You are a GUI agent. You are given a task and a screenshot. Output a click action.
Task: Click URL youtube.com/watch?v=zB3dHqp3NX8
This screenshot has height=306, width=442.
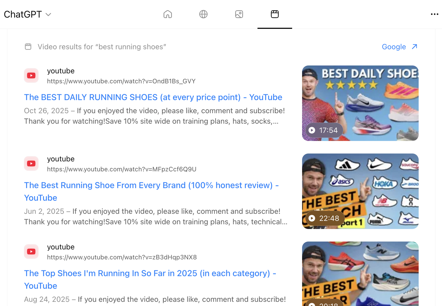(x=122, y=257)
